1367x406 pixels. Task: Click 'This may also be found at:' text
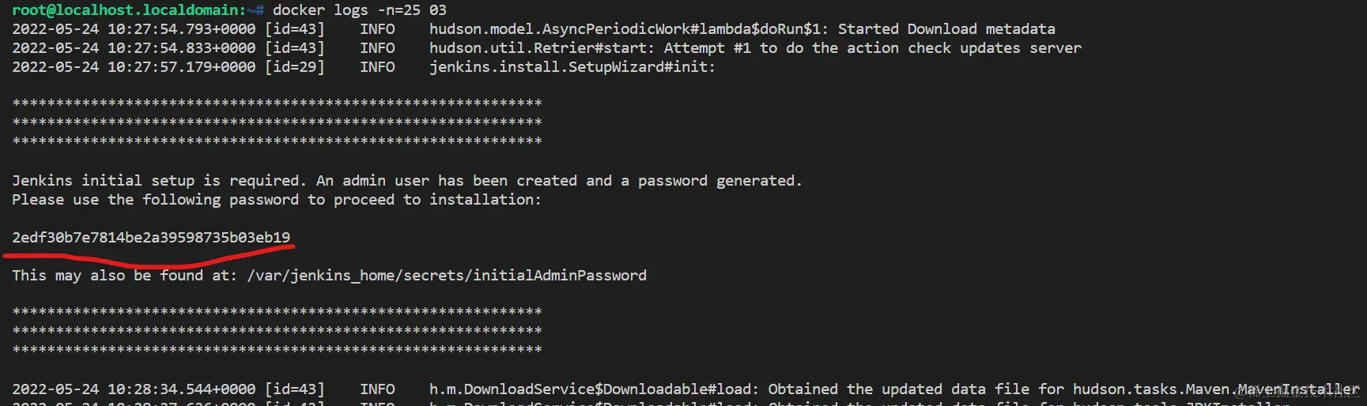pyautogui.click(x=124, y=276)
